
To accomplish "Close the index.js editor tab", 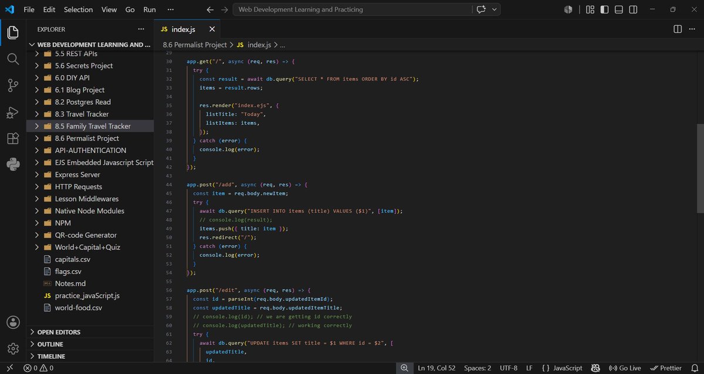I will pos(212,29).
